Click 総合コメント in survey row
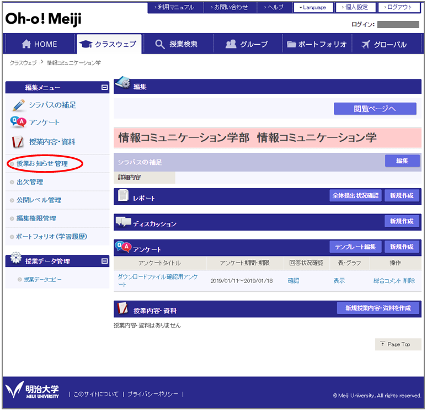 pyautogui.click(x=387, y=281)
